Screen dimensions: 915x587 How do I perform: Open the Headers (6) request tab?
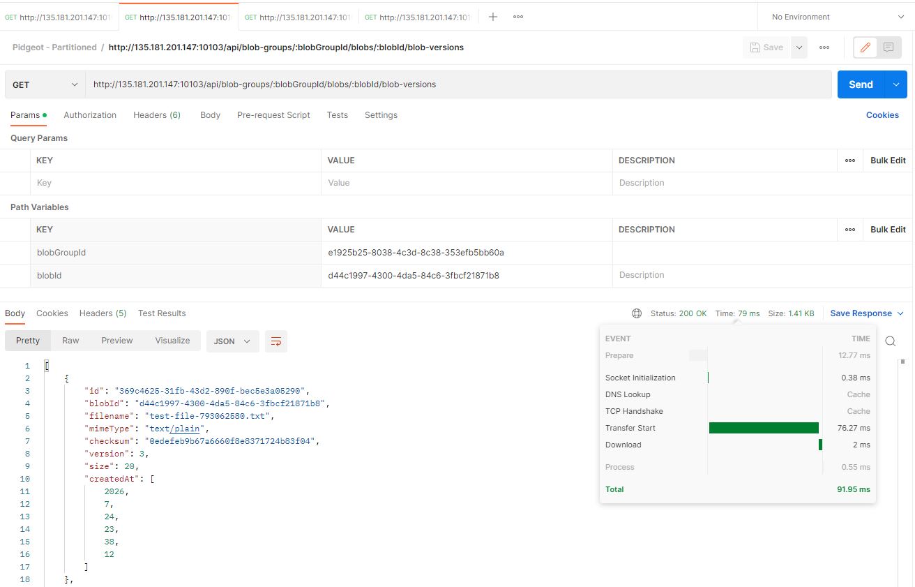tap(157, 115)
